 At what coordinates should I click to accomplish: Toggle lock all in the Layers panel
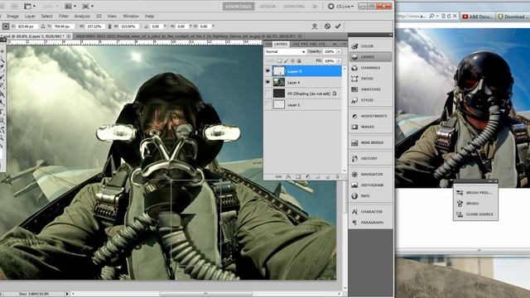tap(299, 60)
